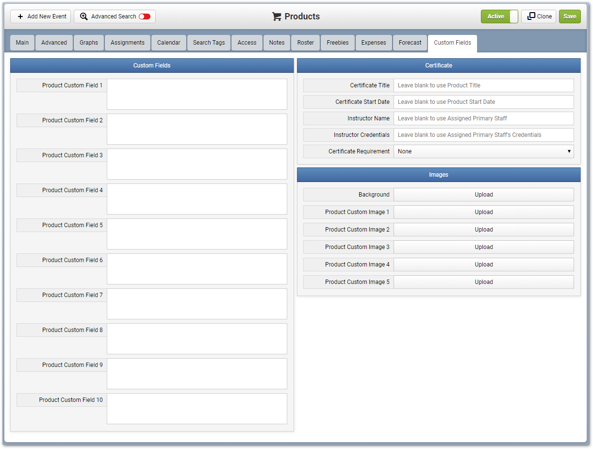Viewport: 593px width, 449px height.
Task: Click the Certificate panel header
Action: (x=439, y=66)
